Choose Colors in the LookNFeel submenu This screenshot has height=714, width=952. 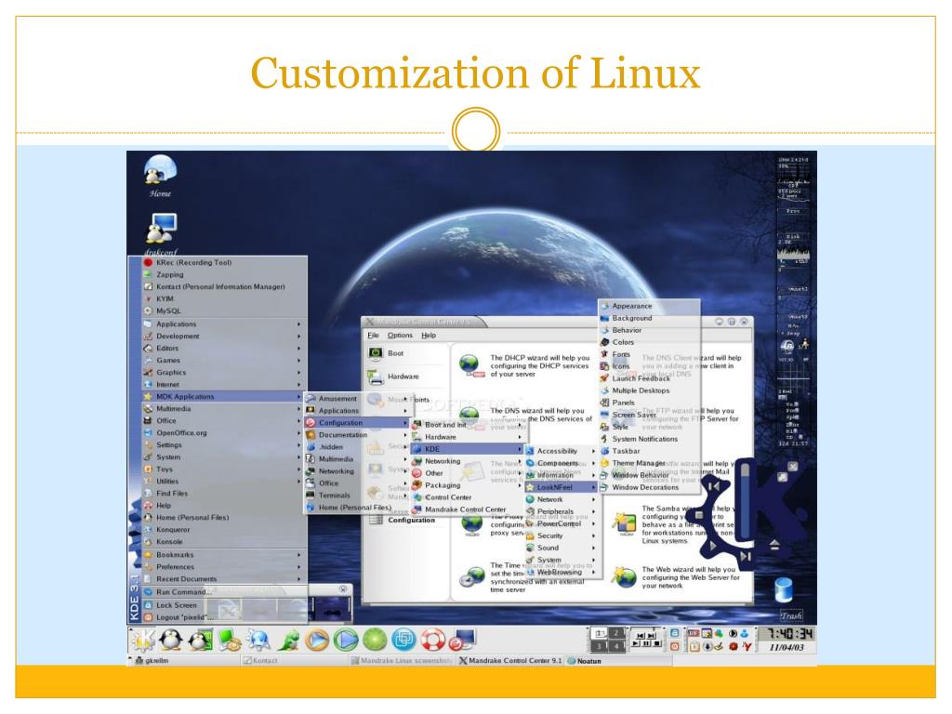pos(649,342)
